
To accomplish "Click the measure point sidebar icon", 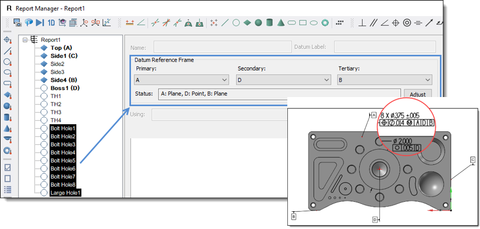I will click(x=8, y=40).
